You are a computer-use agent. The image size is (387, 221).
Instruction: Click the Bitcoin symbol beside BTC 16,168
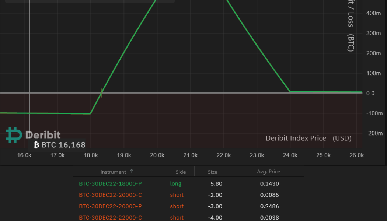(x=36, y=145)
